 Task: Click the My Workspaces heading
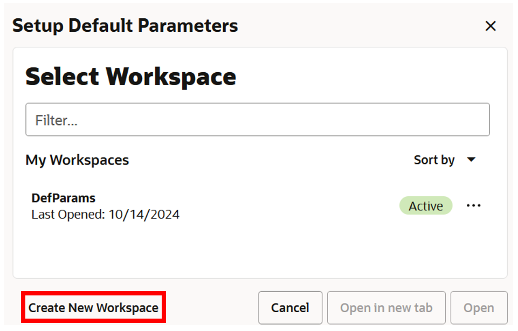tap(77, 160)
